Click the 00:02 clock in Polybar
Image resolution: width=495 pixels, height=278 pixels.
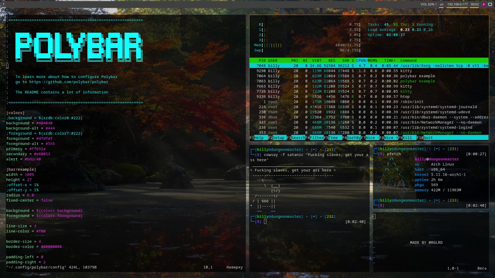[475, 4]
